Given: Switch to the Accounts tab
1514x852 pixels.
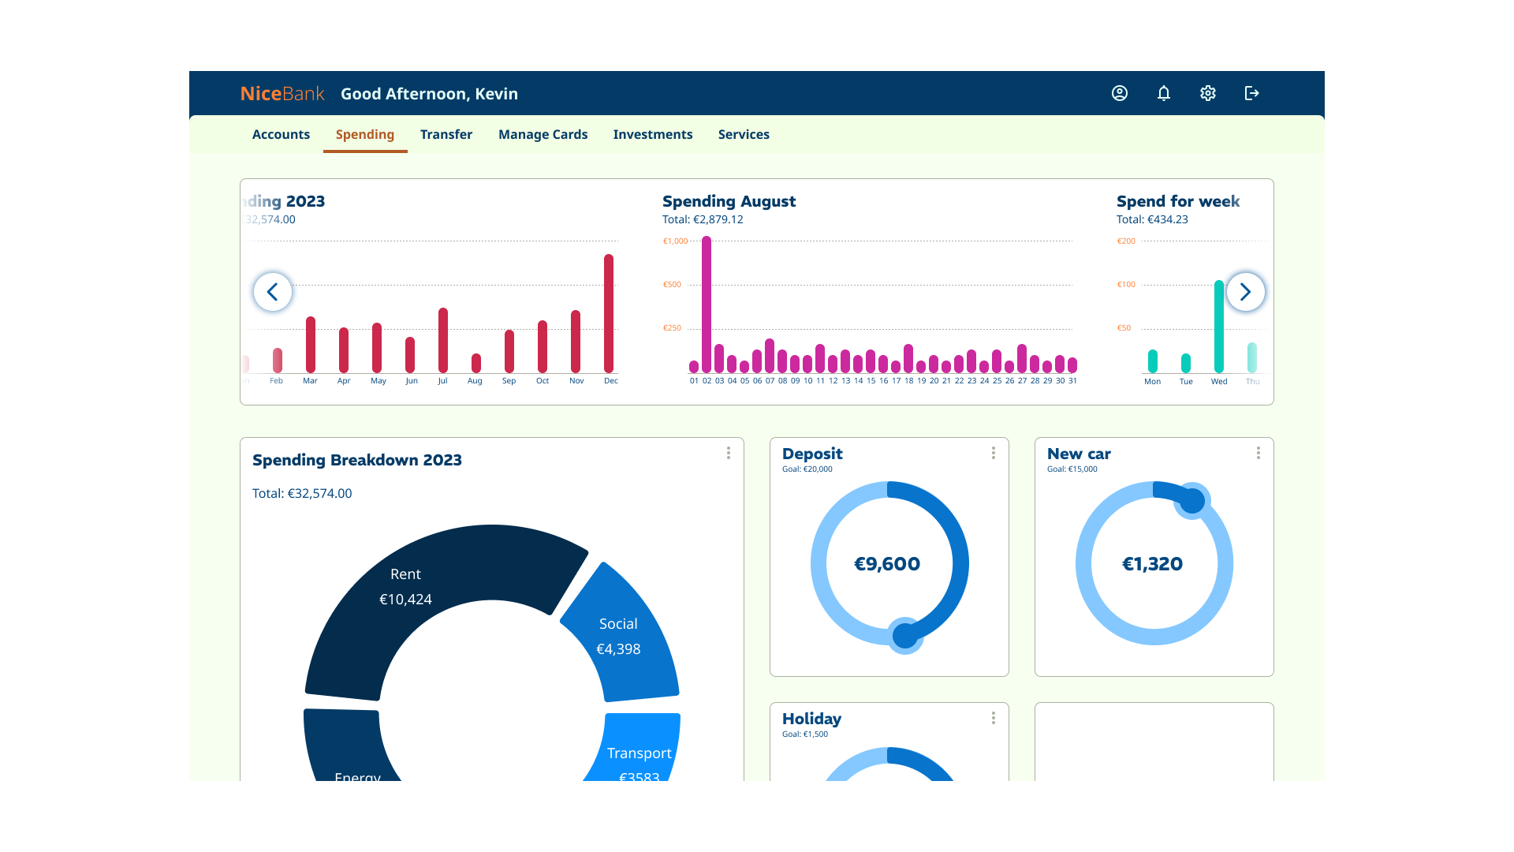Looking at the screenshot, I should click(281, 134).
